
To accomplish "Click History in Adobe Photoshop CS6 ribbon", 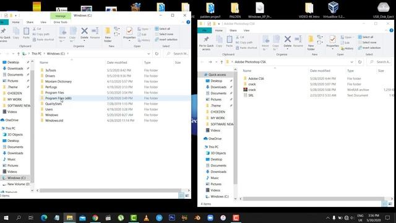I will pos(347,48).
